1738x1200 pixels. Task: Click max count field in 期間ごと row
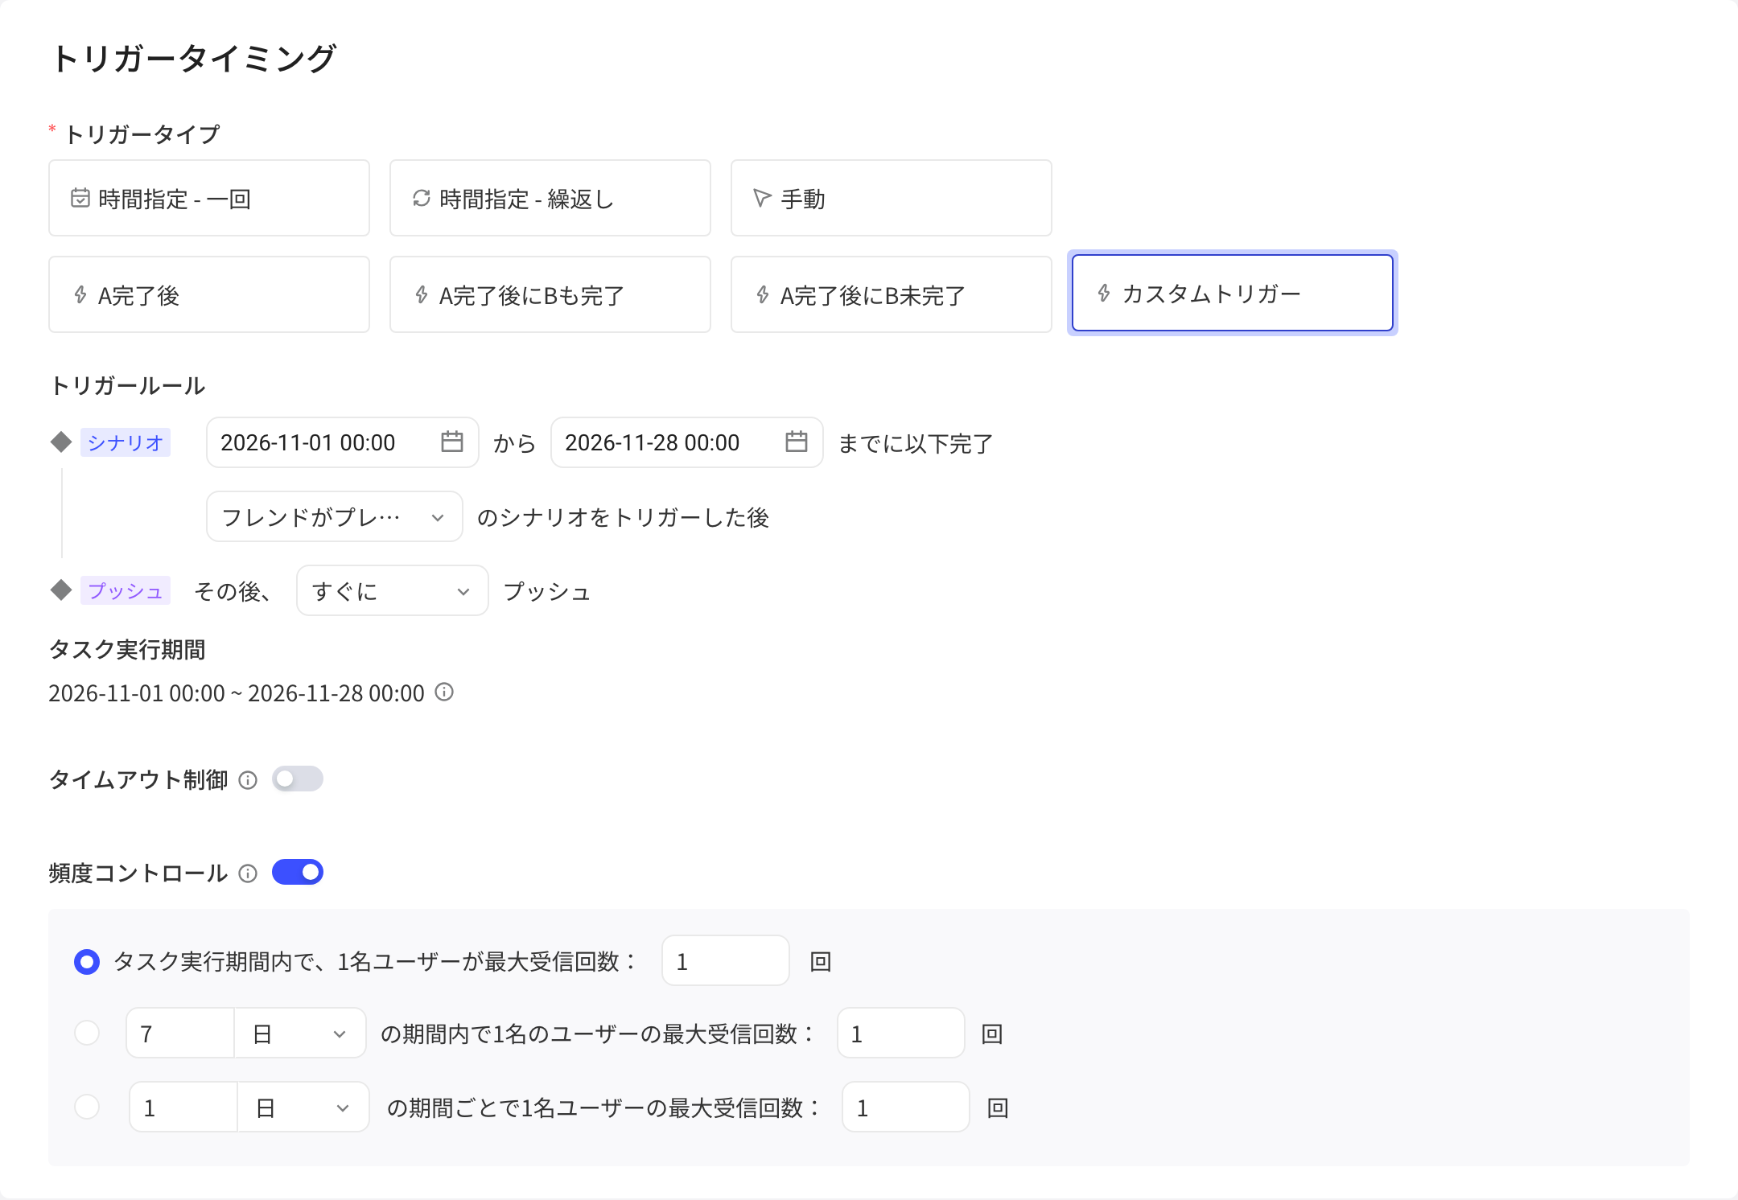906,1107
